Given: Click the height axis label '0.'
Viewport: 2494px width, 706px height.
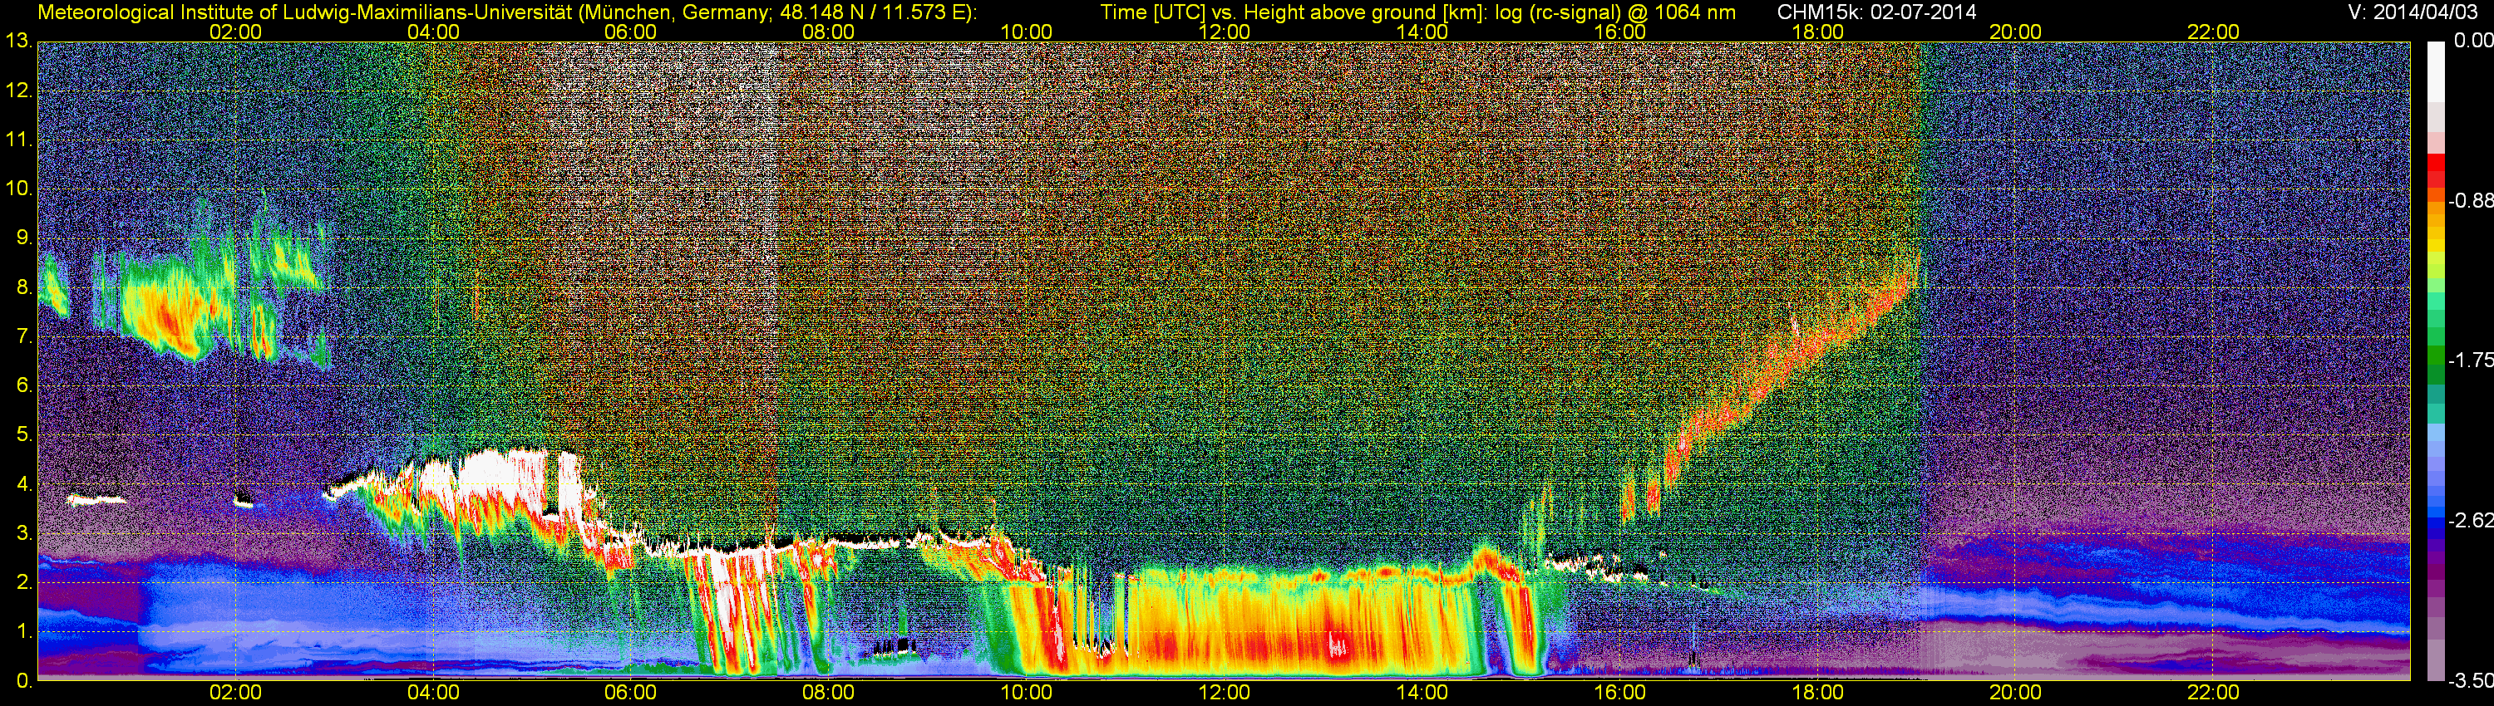Looking at the screenshot, I should click(24, 681).
